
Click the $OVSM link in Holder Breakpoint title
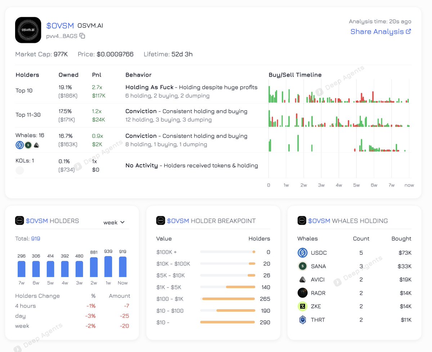(x=178, y=221)
